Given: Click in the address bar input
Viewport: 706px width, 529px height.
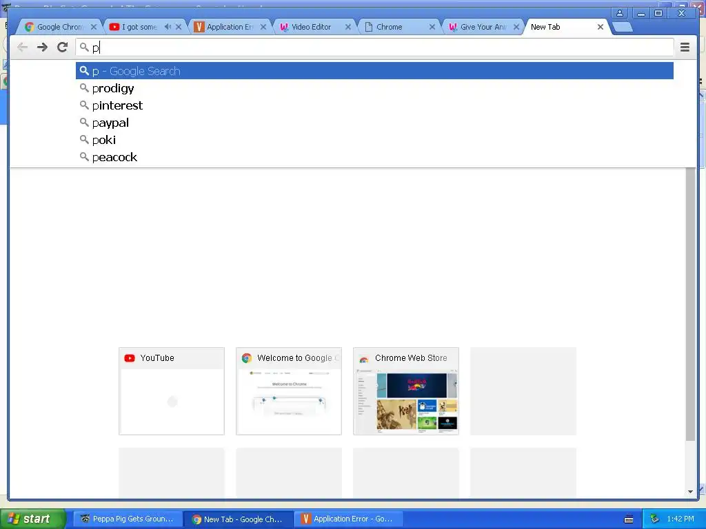Looking at the screenshot, I should (x=374, y=48).
